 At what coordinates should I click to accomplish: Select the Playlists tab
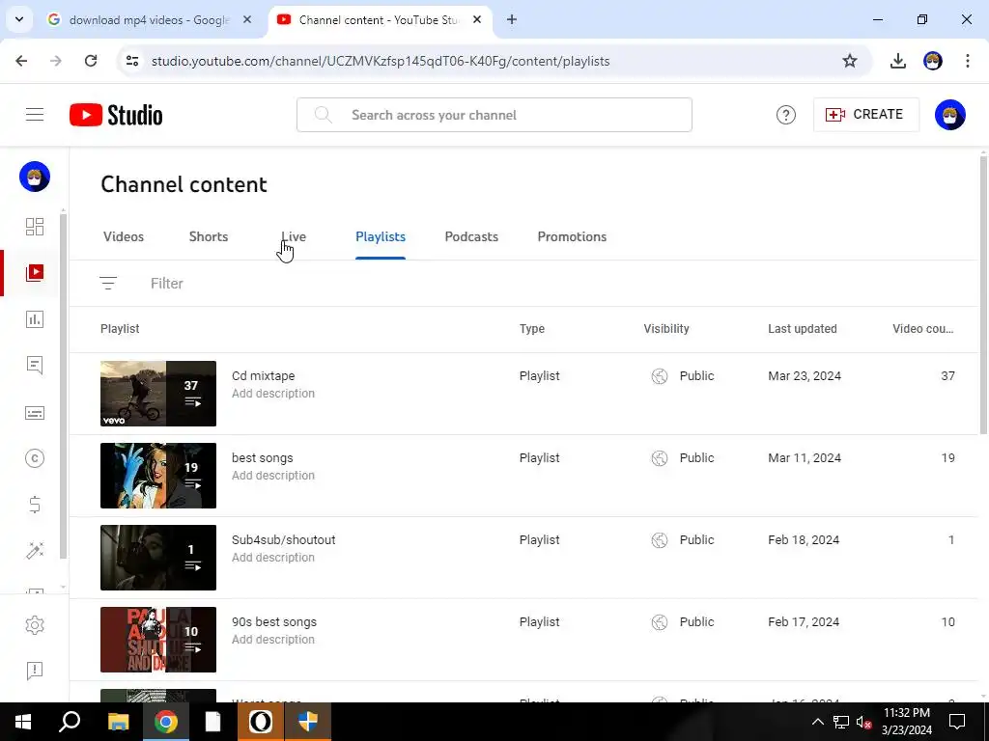point(381,237)
